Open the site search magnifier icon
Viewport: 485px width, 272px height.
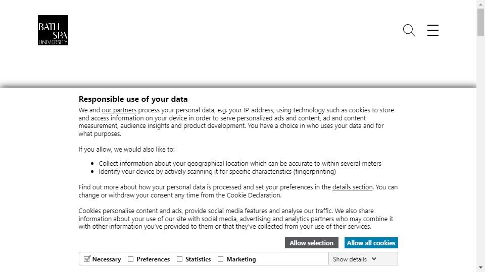[409, 30]
